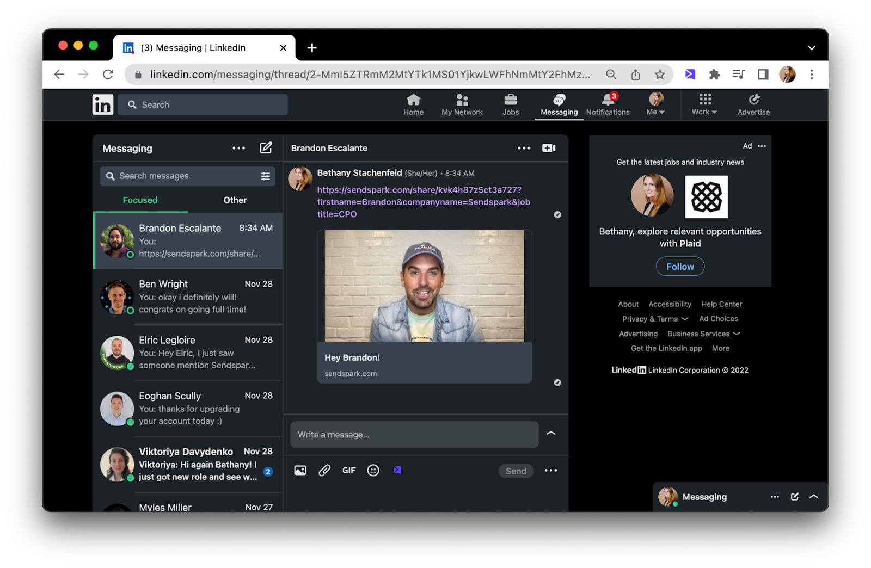Bookmark this page with star icon
871x568 pixels.
click(660, 75)
